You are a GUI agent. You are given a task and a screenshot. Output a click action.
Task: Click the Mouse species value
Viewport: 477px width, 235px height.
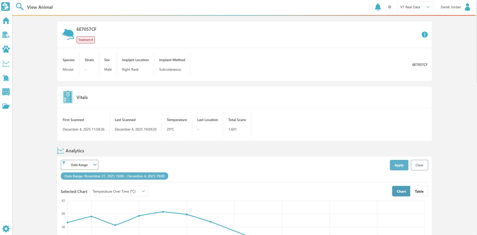coord(68,69)
